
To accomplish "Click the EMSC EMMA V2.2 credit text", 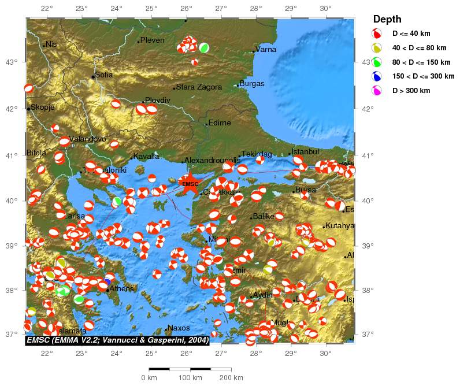I will coord(117,340).
